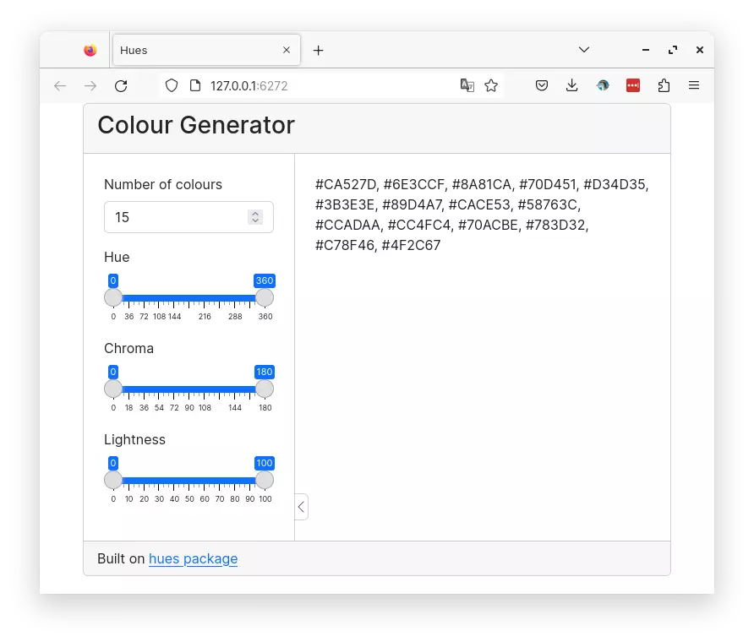Open the downloads panel

click(x=571, y=85)
